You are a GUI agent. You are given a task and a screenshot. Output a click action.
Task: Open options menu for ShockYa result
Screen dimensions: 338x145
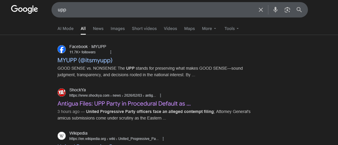161,95
